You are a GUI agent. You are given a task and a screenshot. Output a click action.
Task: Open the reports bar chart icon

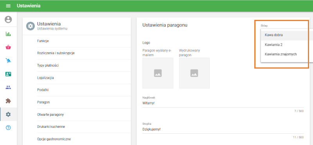8,34
